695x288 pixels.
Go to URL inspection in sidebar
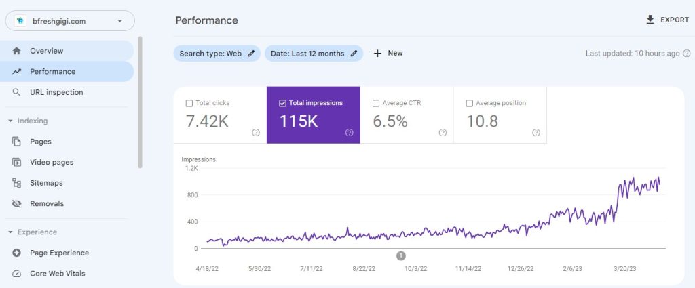click(56, 92)
